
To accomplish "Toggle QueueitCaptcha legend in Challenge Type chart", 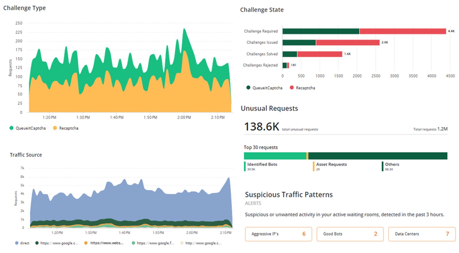I will click(27, 128).
